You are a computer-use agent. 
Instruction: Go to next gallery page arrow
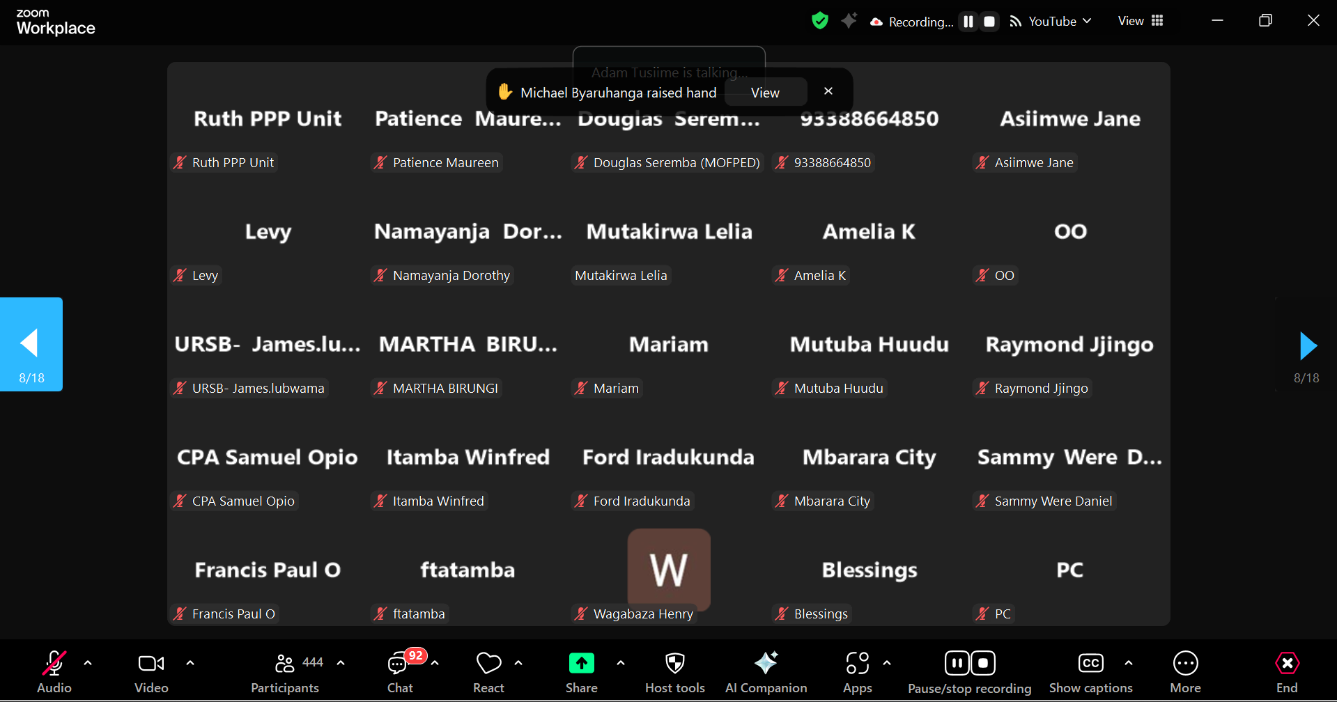(1307, 345)
